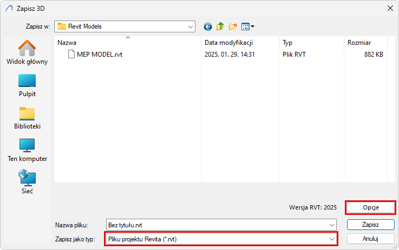This screenshot has height=250, width=399.
Task: Click the Opcje button
Action: click(x=370, y=207)
